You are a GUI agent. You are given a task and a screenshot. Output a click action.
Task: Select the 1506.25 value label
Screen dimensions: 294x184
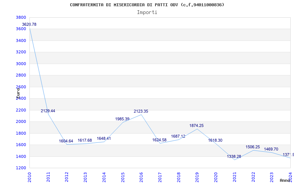[x=253, y=147]
